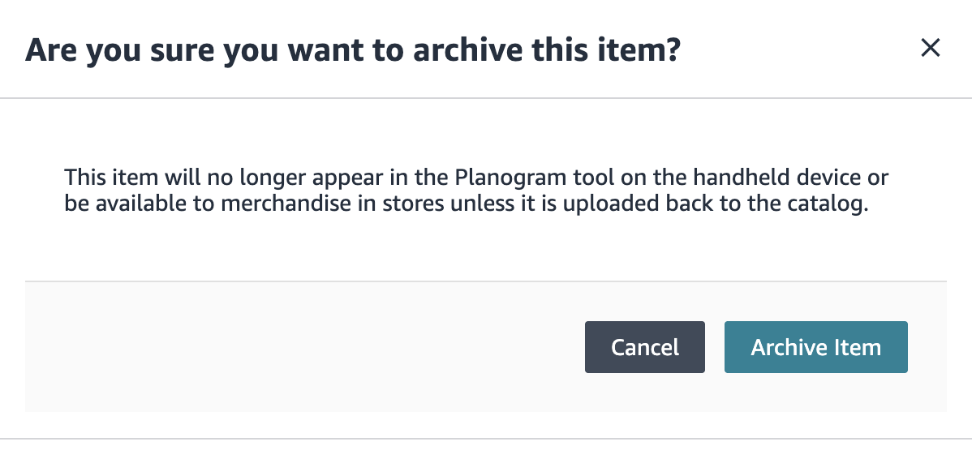Click the Cancel button
Viewport: 972px width, 459px height.
(644, 347)
